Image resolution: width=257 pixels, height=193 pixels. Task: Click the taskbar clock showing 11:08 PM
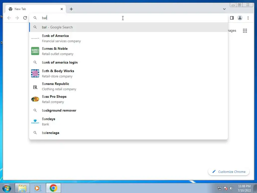pos(244,188)
